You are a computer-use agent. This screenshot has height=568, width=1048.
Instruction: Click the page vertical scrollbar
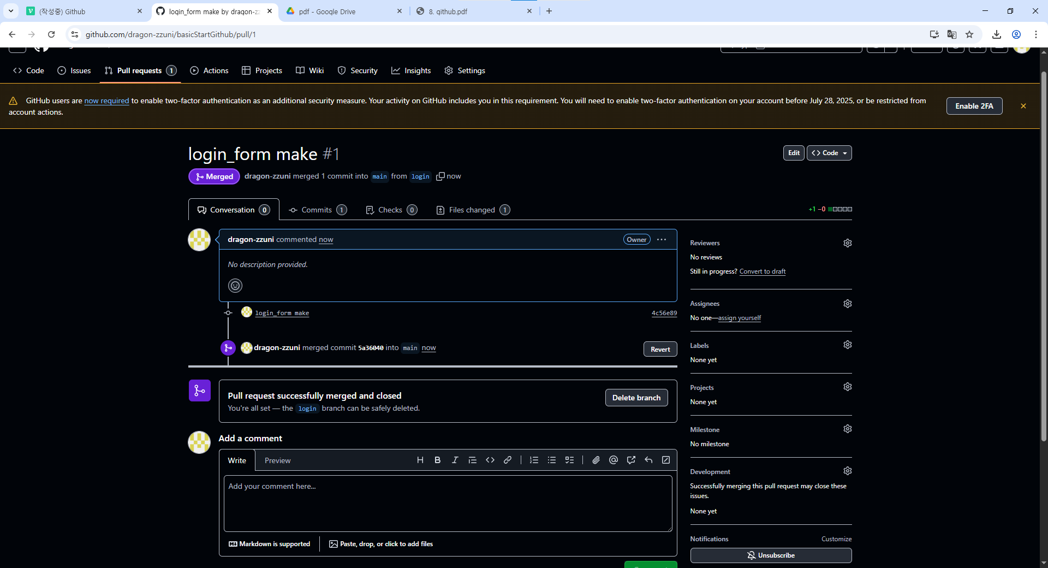point(1044,257)
